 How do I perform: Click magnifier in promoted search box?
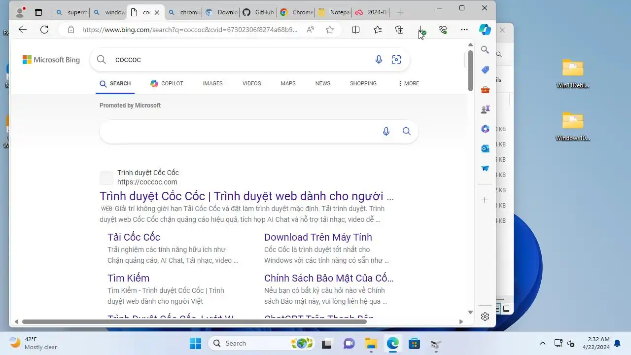pyautogui.click(x=407, y=131)
